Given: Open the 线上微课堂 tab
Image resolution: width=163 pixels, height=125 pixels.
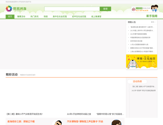Looking at the screenshot, I should (96, 16).
